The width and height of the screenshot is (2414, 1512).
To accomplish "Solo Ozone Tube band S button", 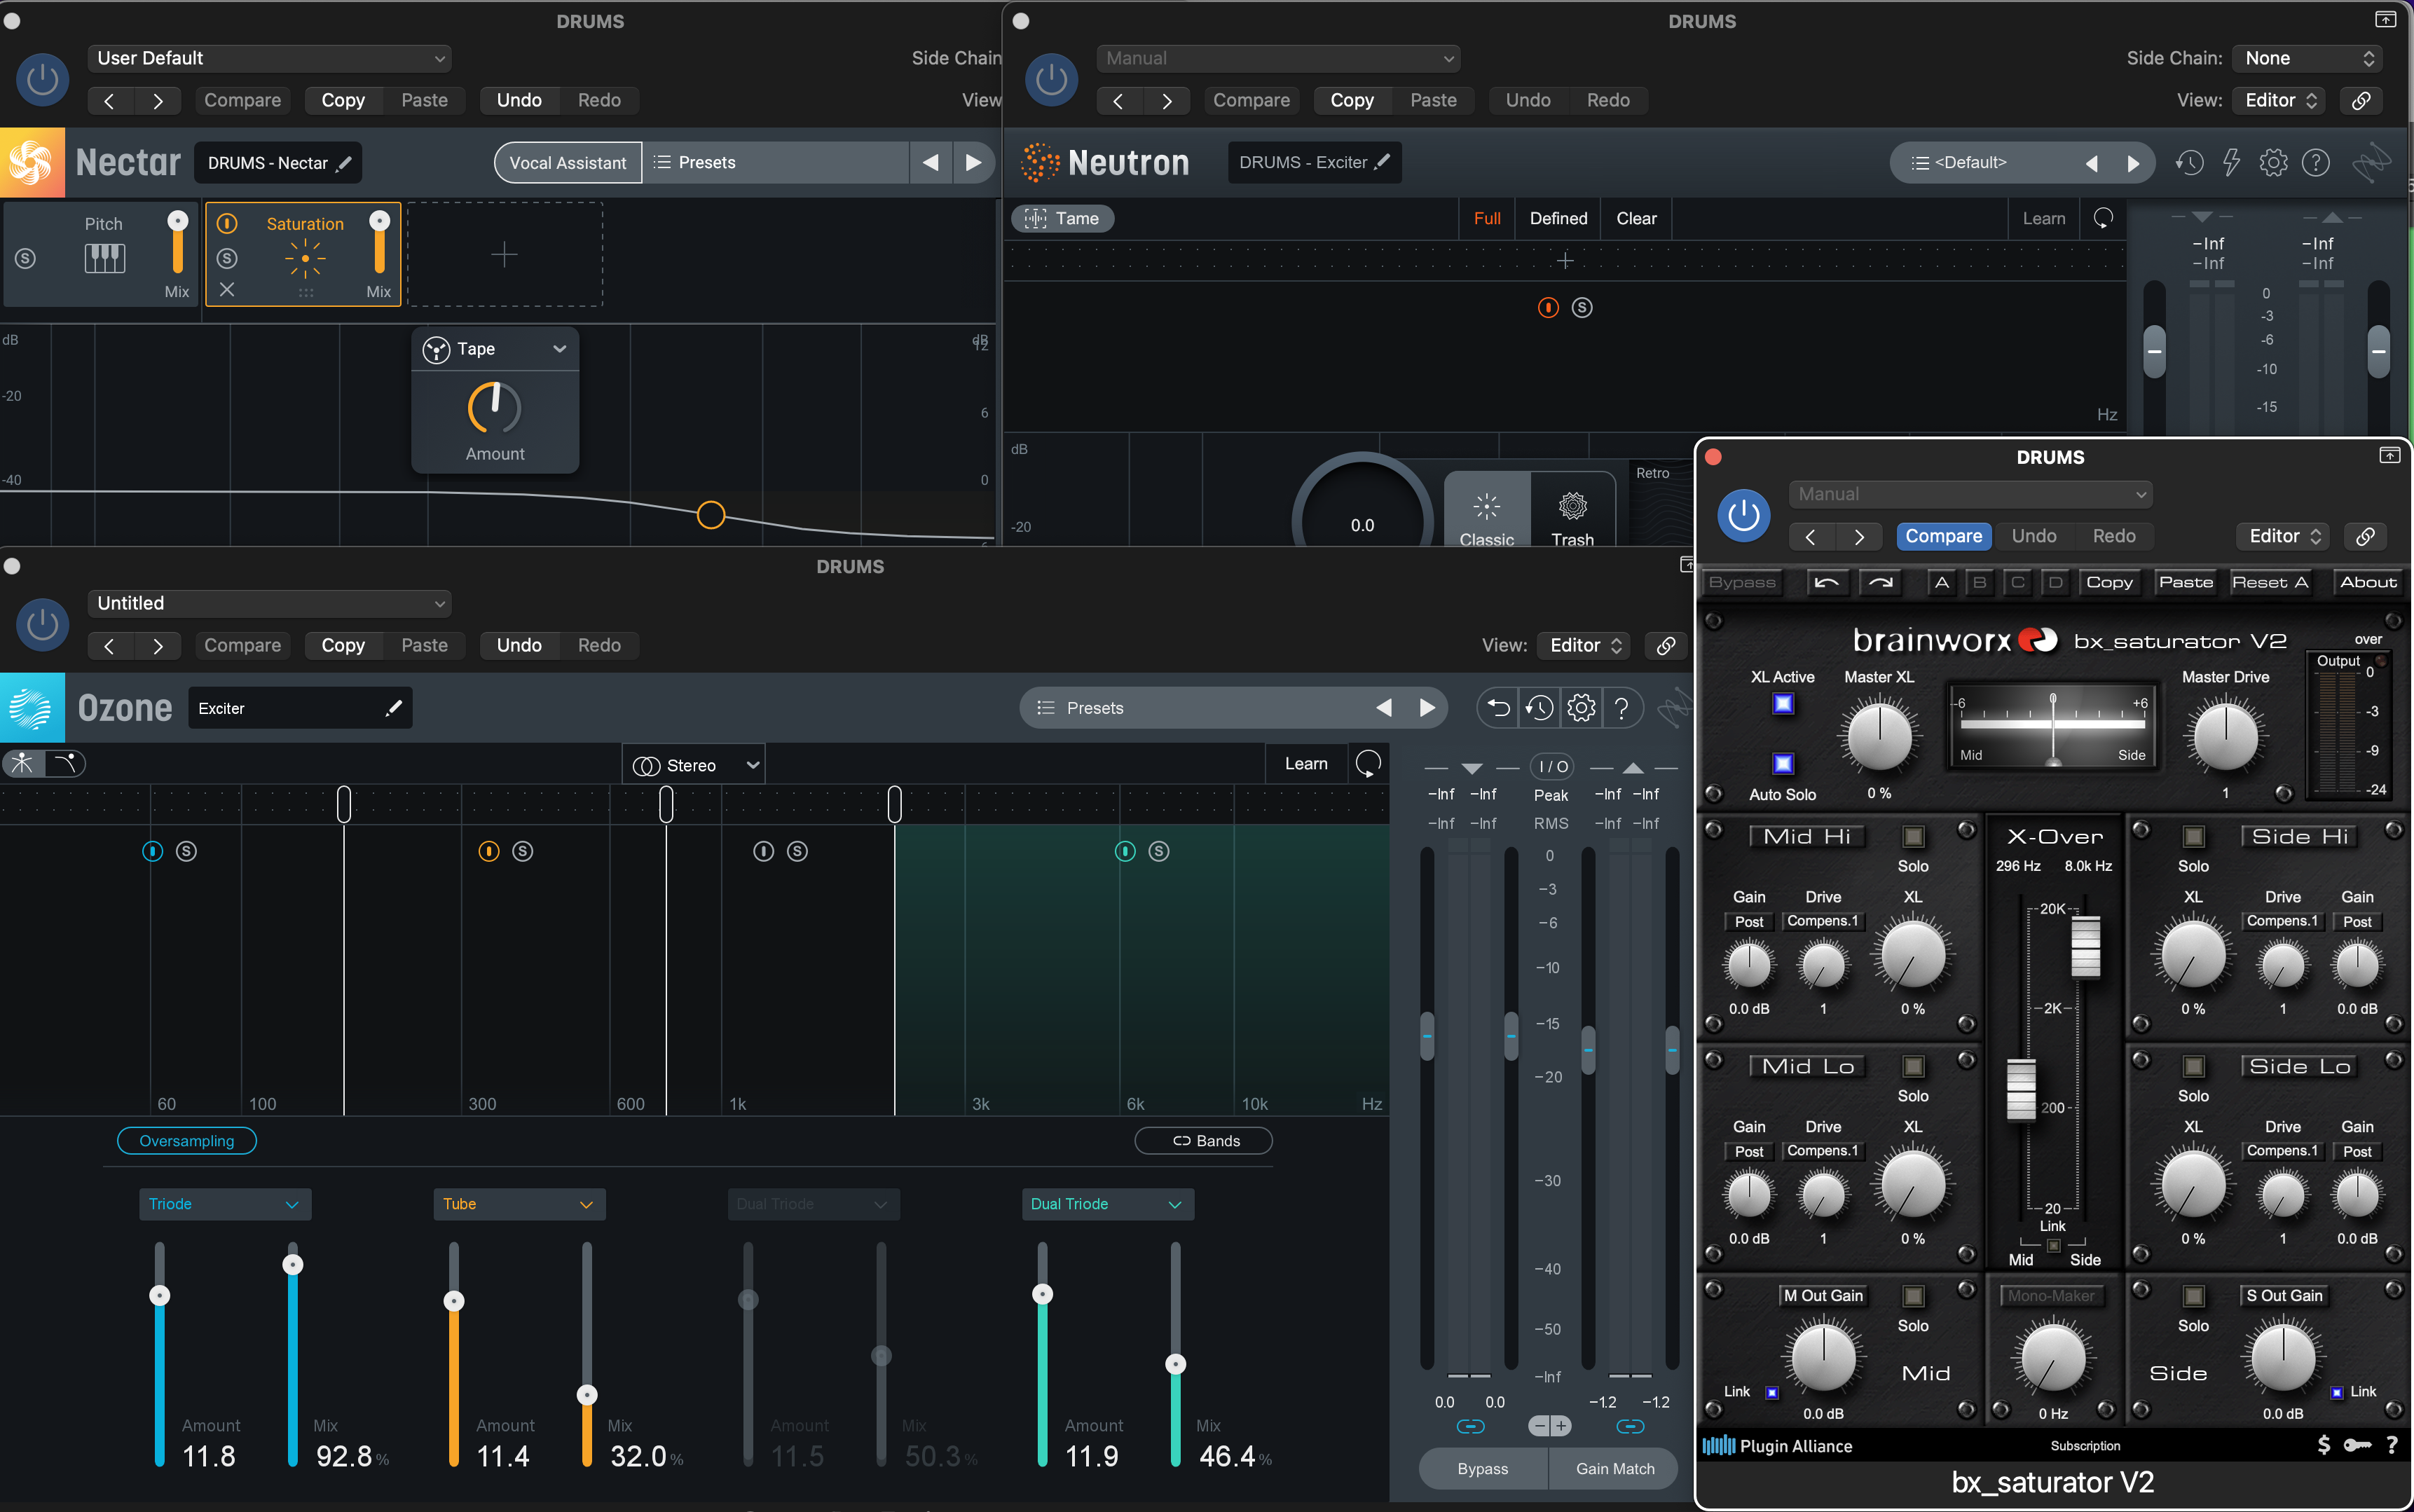I will (523, 851).
